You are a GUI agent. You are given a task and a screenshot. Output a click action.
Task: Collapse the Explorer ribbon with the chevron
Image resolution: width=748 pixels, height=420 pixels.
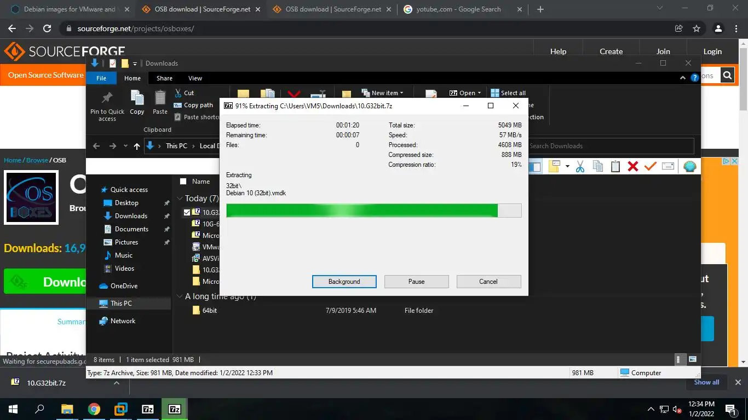pos(683,78)
